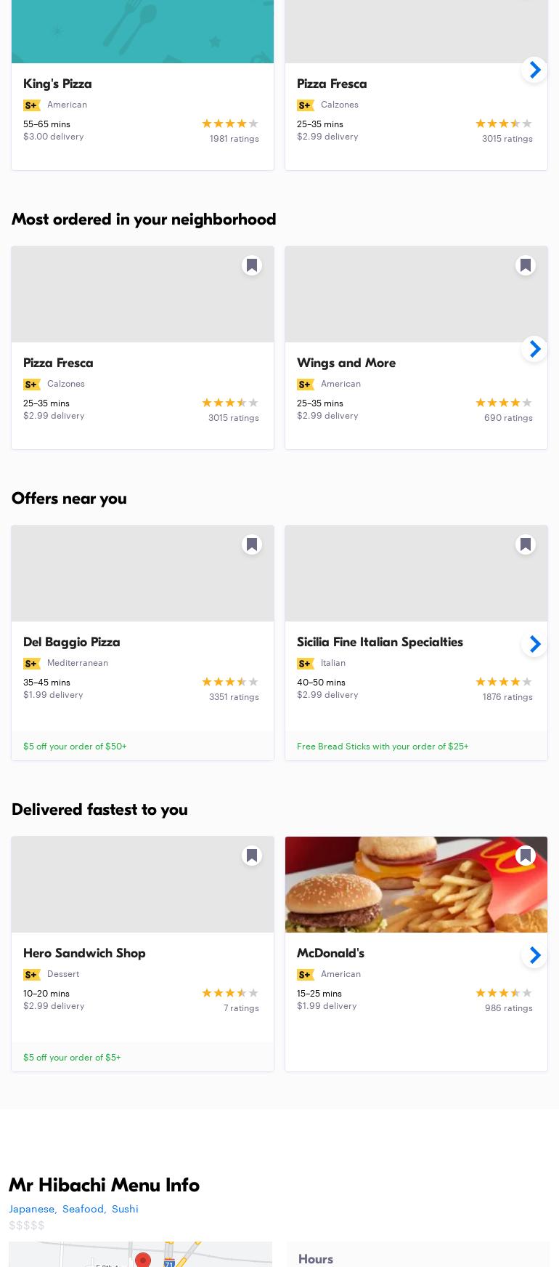This screenshot has height=1267, width=559.
Task: Save McDonald's with bookmark icon
Action: (526, 856)
